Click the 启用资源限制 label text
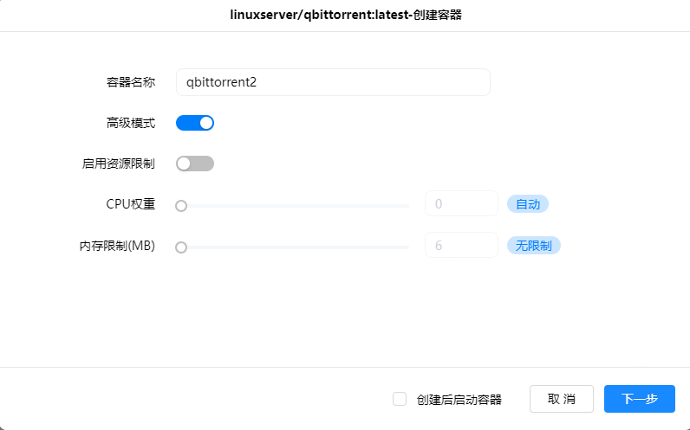The height and width of the screenshot is (430, 690). [119, 164]
